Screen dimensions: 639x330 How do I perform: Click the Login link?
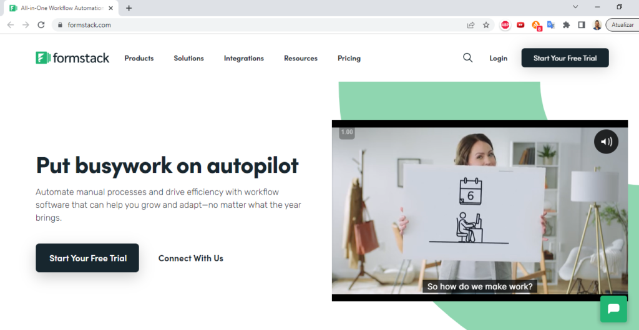point(499,58)
